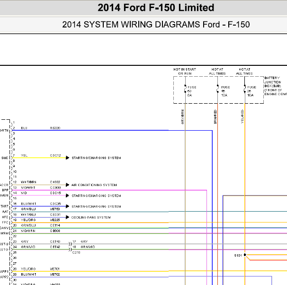Click the "2014 Ford F-150 Limited" title
This screenshot has width=287, height=285.
[156, 8]
